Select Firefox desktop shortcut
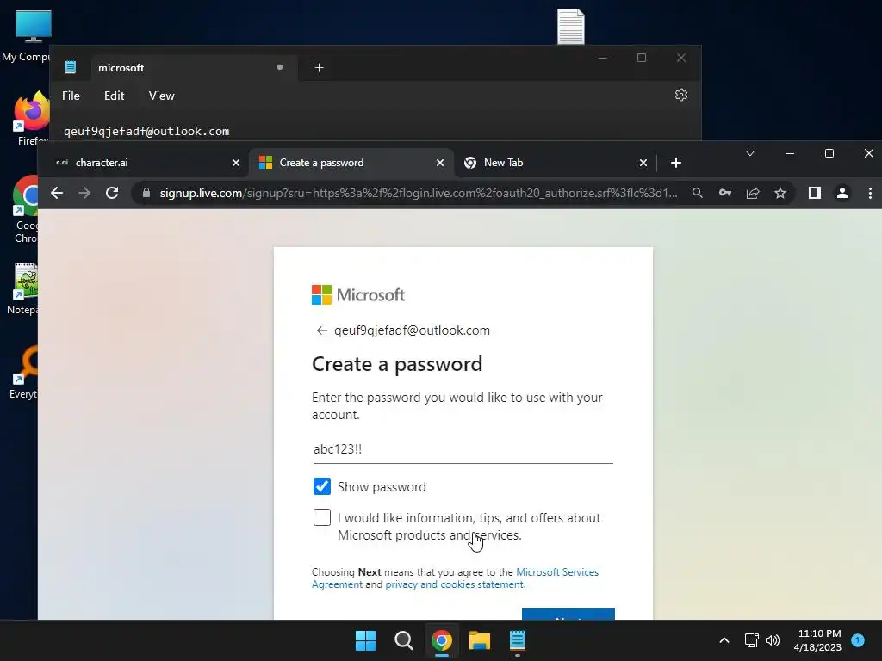Viewport: 882px width, 661px height. point(30,119)
